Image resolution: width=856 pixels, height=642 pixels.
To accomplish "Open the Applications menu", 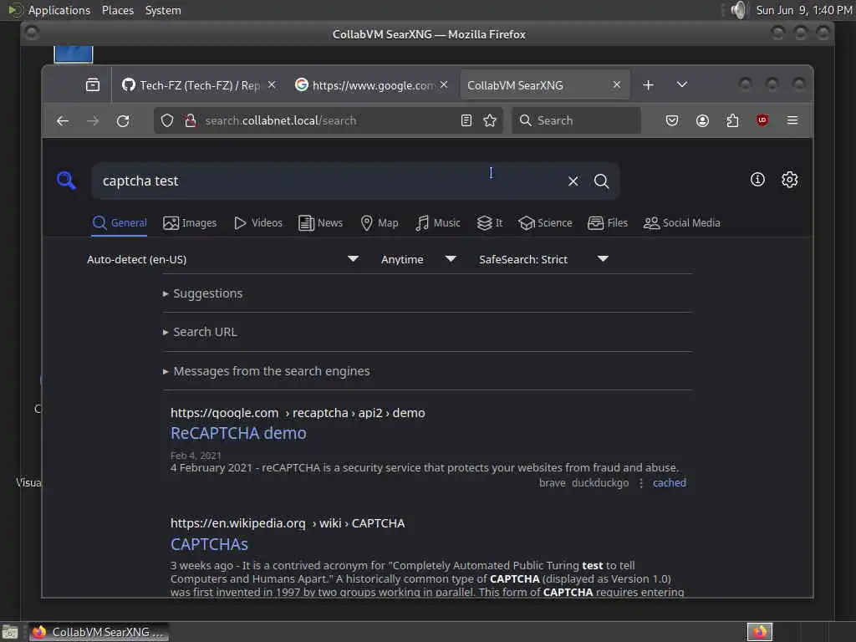I will pyautogui.click(x=59, y=10).
